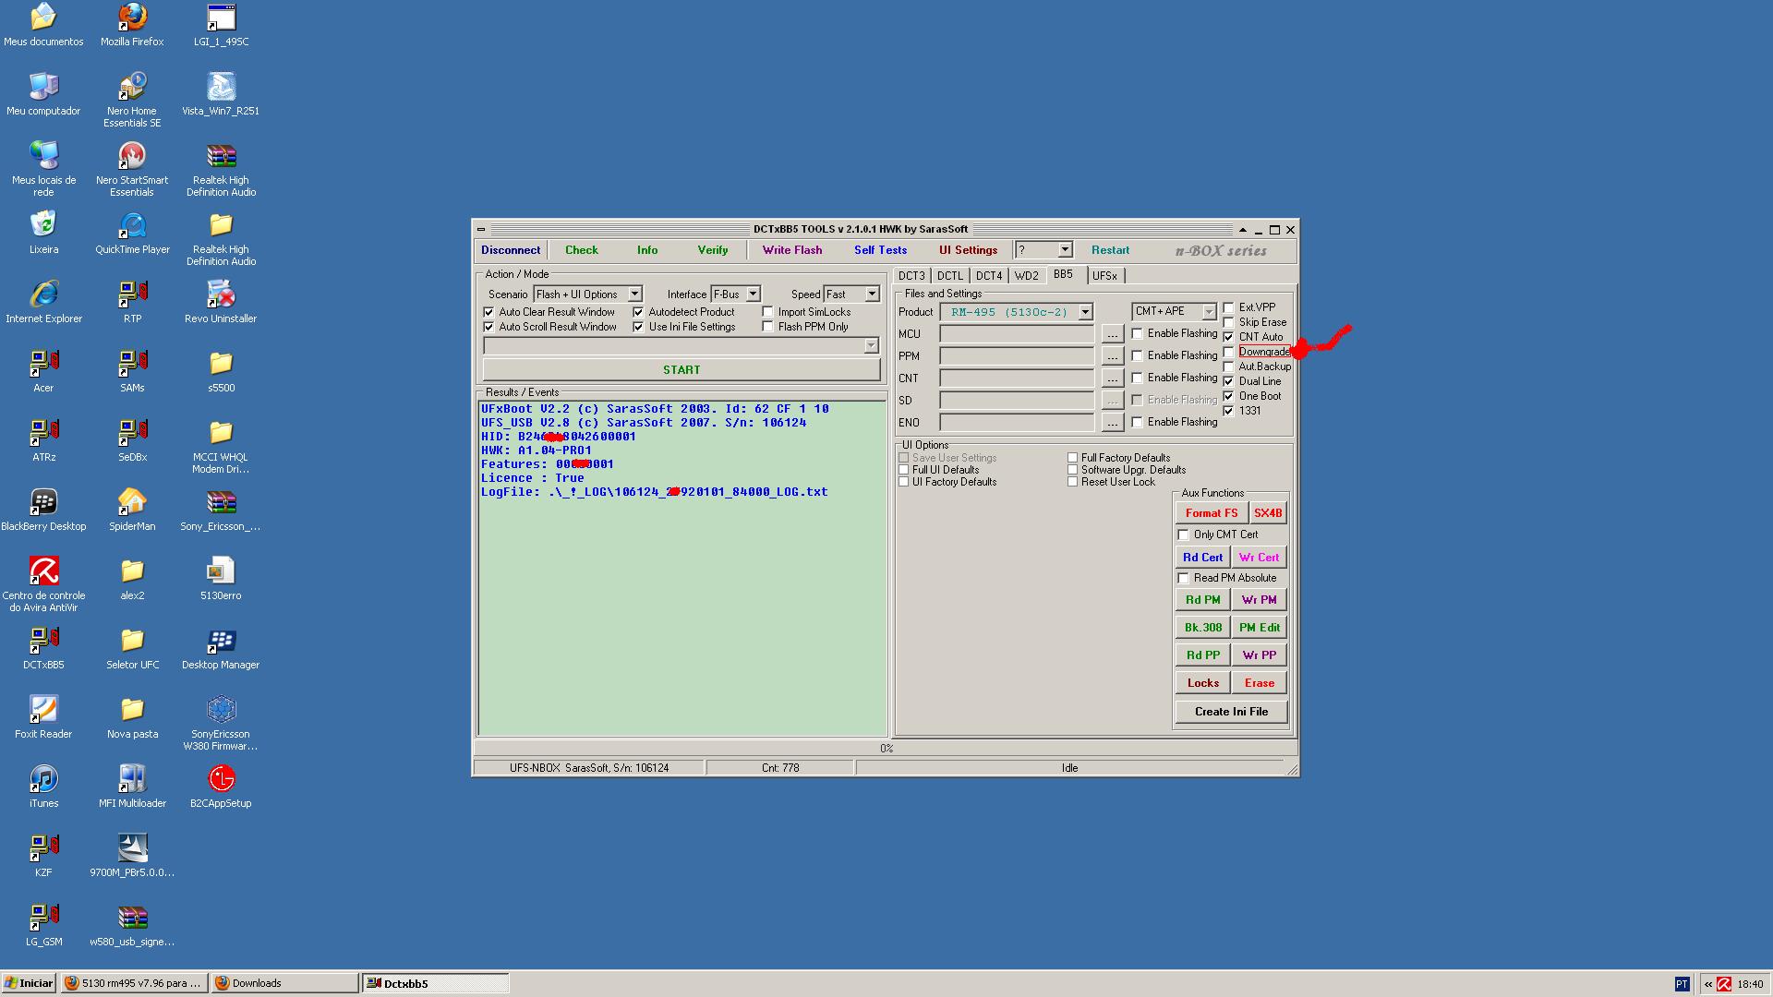Viewport: 1773px width, 997px height.
Task: Enable Full Factory Defaults checkbox
Action: [1072, 458]
